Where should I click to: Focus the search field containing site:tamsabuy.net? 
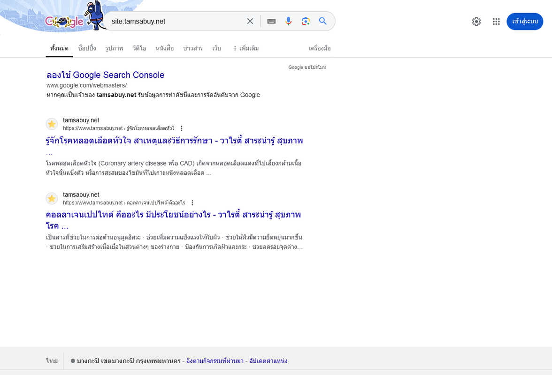176,21
